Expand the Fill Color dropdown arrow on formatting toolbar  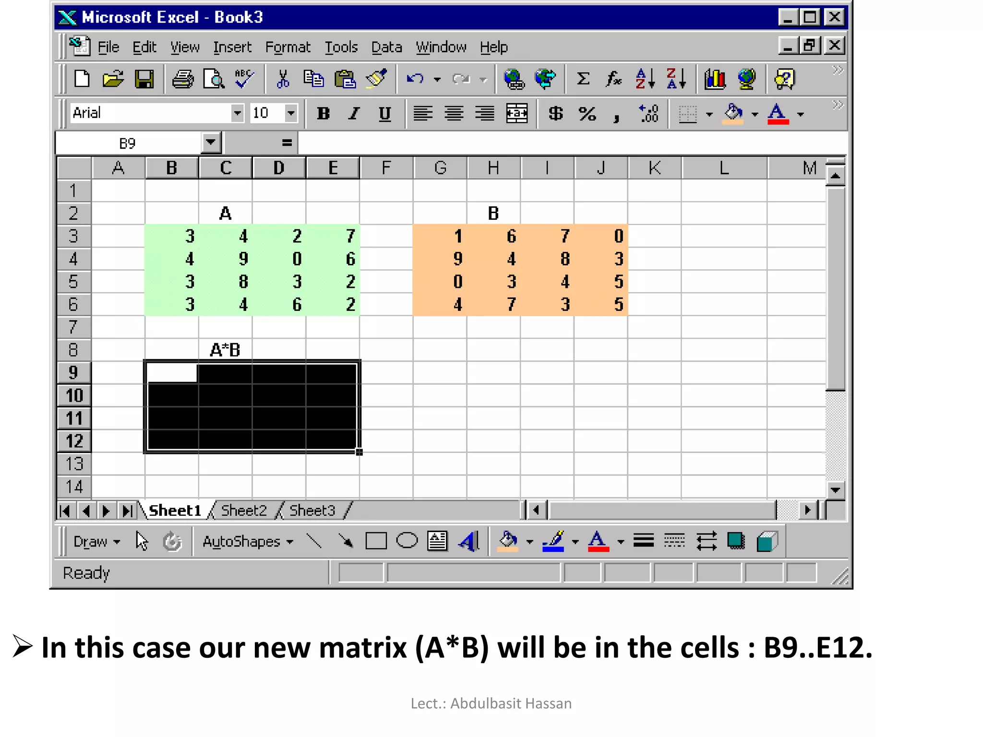pyautogui.click(x=755, y=114)
